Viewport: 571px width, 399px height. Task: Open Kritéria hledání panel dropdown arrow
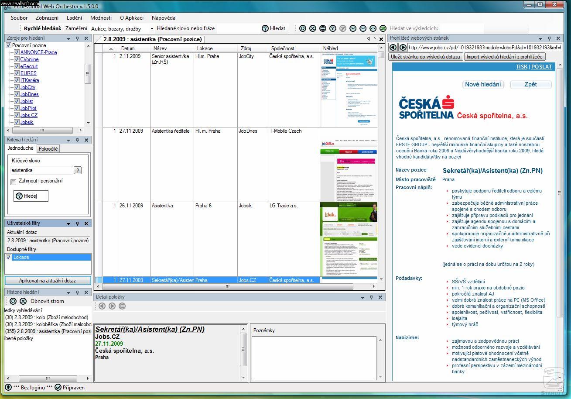(x=68, y=140)
